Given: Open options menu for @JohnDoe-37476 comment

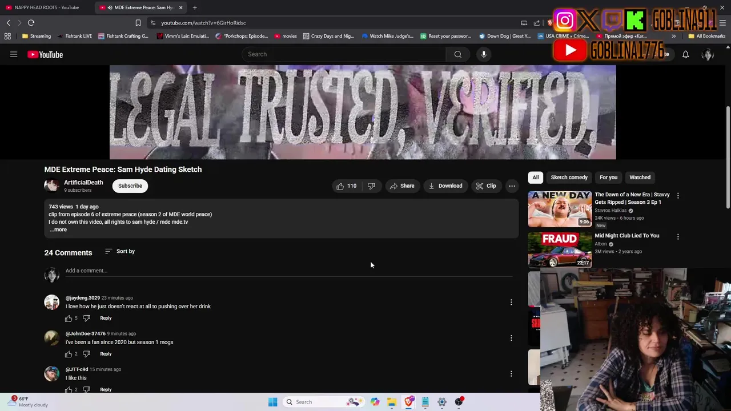Looking at the screenshot, I should click(511, 338).
